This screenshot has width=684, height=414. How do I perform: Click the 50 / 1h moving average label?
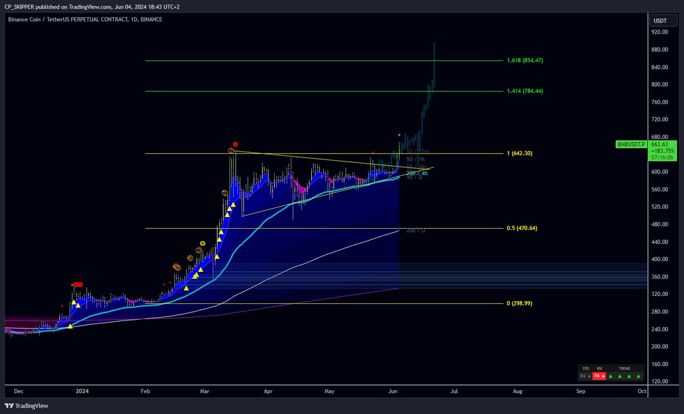(x=416, y=159)
